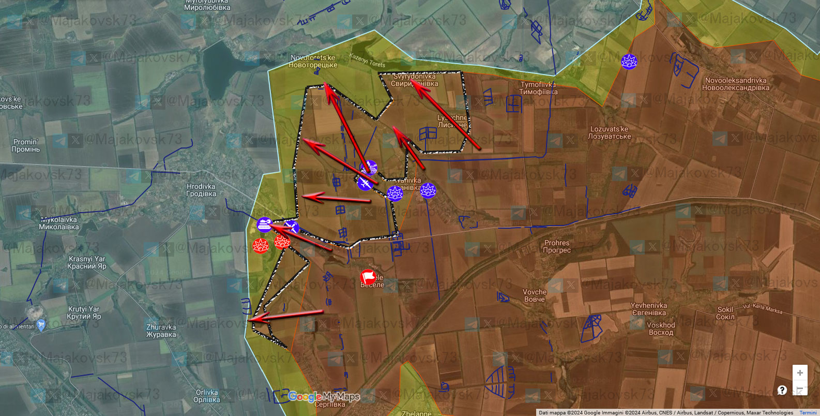Click the Mykolaivka village label
This screenshot has height=416, width=820.
59,224
